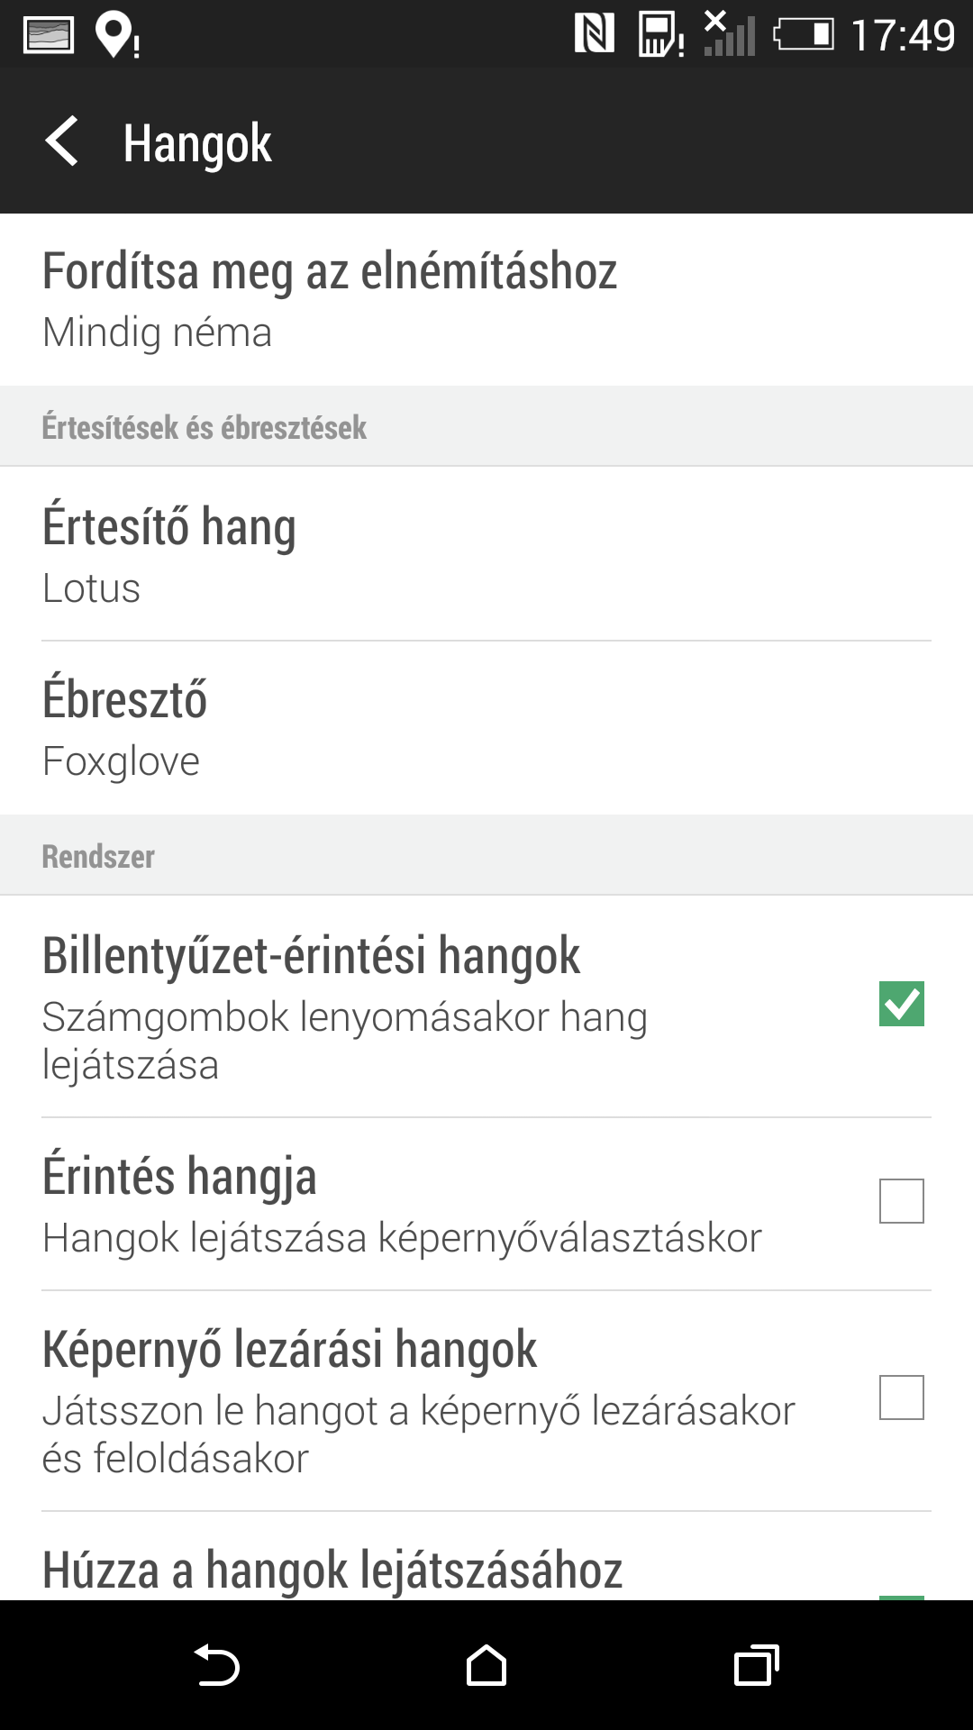Tap the back arrow next to Hangok

tap(63, 141)
